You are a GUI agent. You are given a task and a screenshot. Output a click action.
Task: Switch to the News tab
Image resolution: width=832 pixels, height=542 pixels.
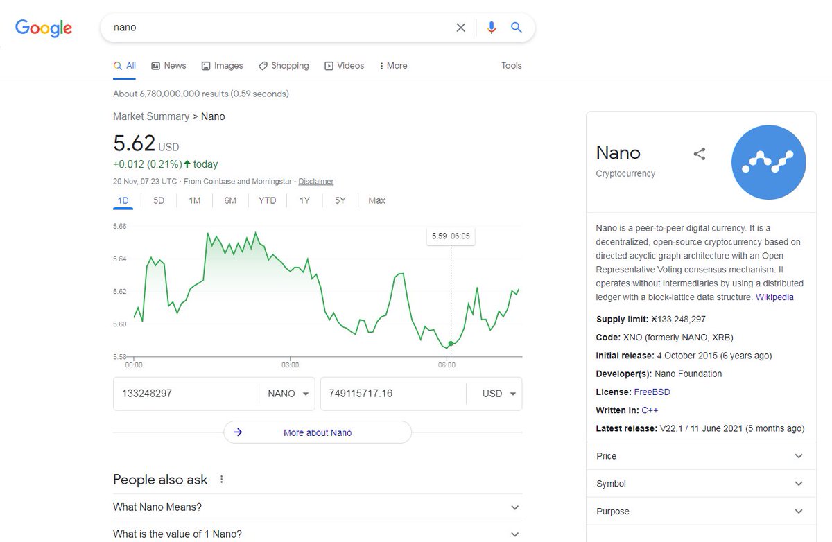click(x=168, y=65)
